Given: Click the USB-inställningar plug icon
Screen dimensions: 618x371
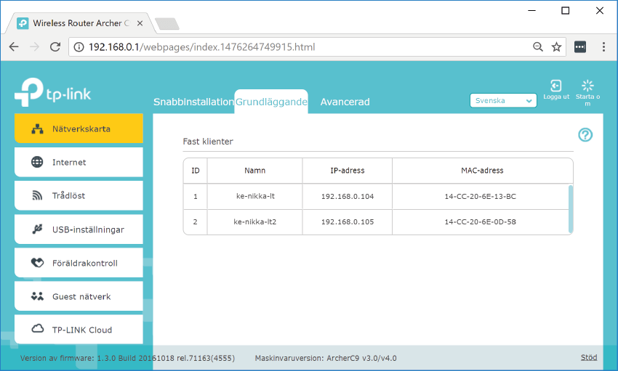Looking at the screenshot, I should [37, 229].
